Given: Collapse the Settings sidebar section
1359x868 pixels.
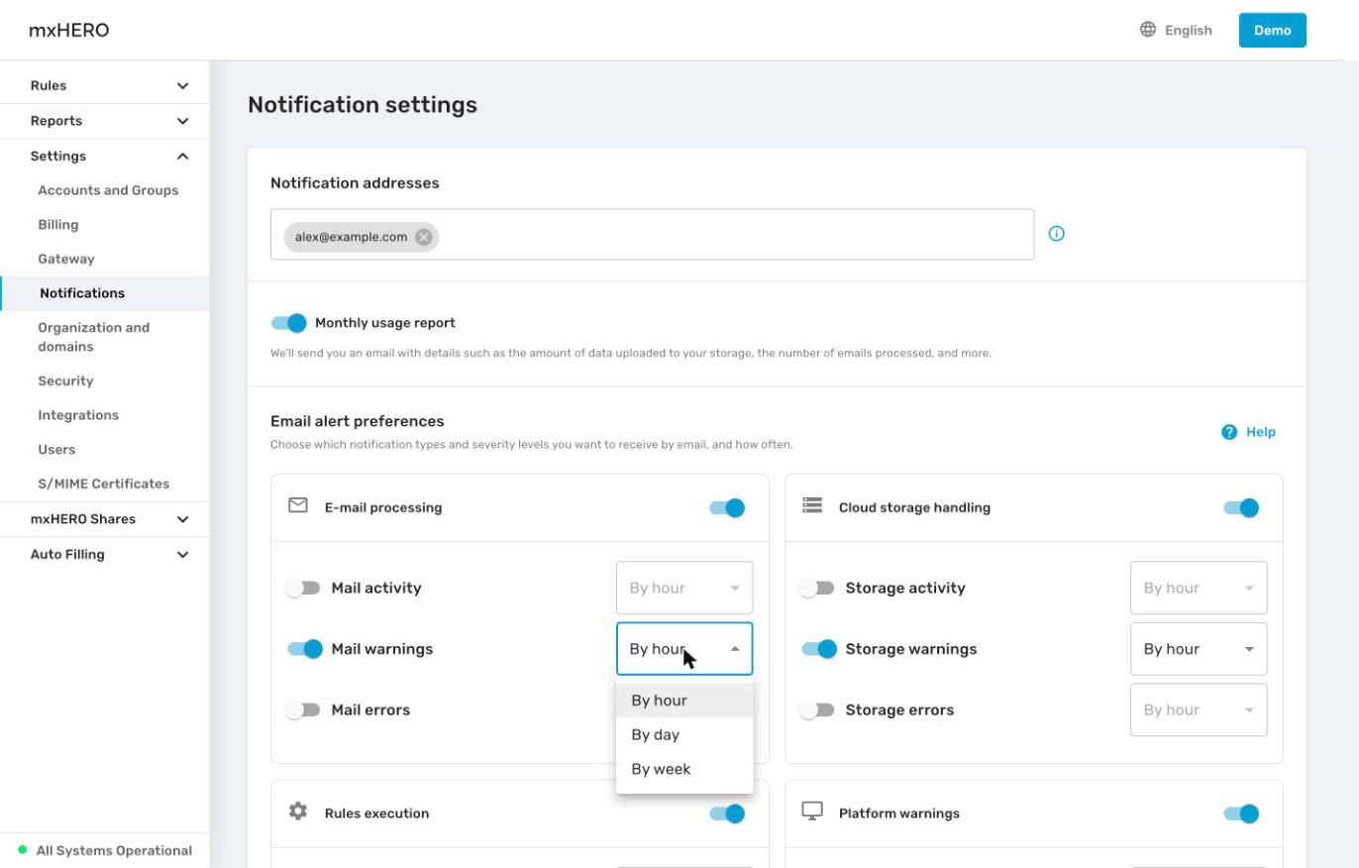Looking at the screenshot, I should coord(104,156).
